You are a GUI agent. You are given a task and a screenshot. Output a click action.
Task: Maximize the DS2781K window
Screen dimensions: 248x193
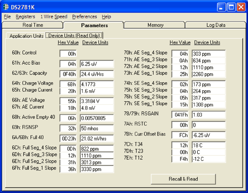tap(231, 7)
